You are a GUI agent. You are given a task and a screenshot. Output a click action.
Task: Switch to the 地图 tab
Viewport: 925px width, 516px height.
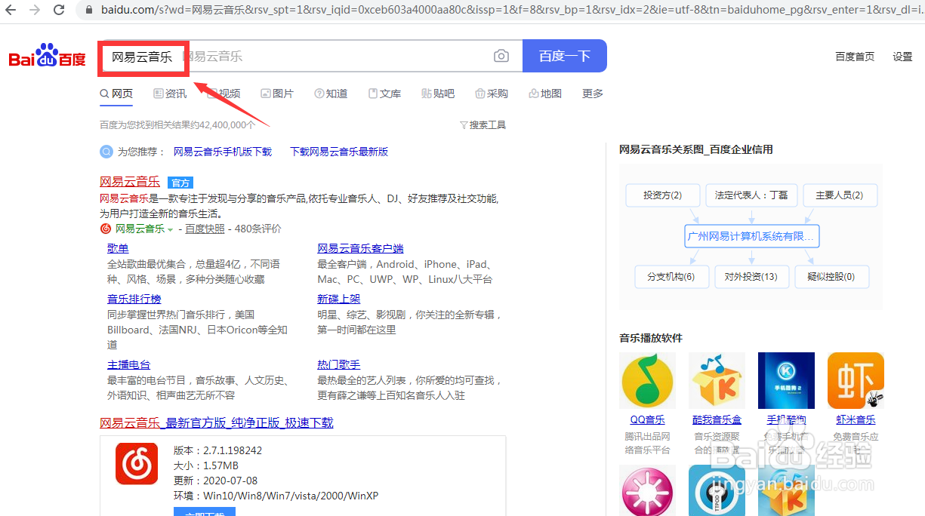[545, 94]
